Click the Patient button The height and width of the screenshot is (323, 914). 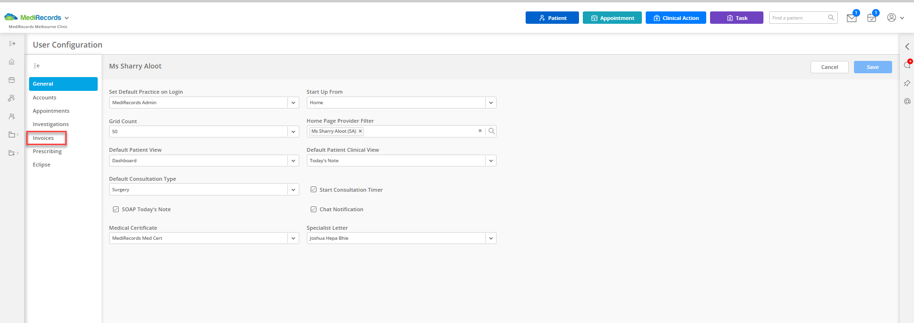pos(552,18)
